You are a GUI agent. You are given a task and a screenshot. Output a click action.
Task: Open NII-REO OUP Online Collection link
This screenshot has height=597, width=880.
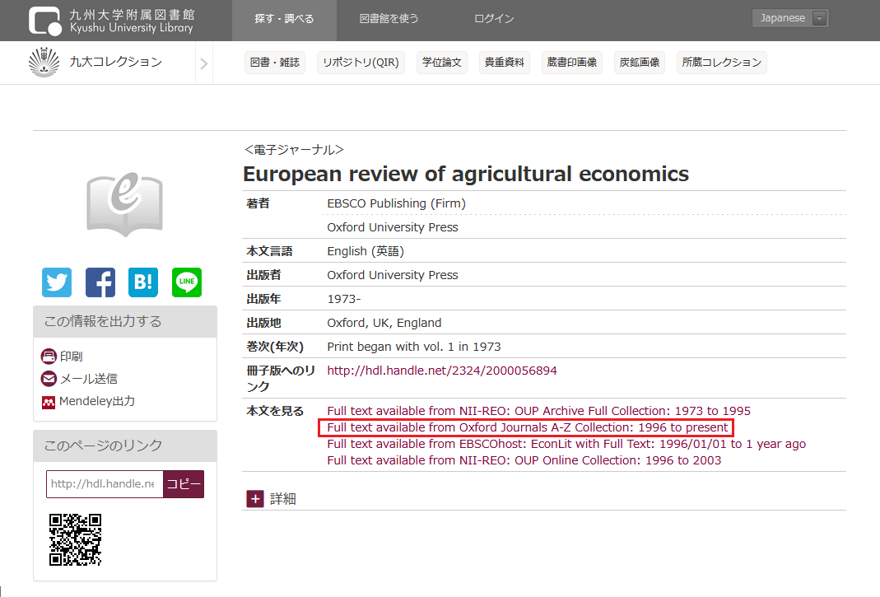pyautogui.click(x=524, y=460)
